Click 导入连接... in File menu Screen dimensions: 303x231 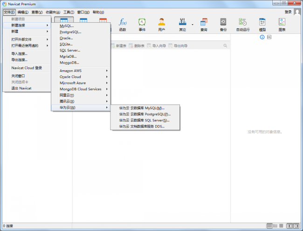[x=27, y=54]
